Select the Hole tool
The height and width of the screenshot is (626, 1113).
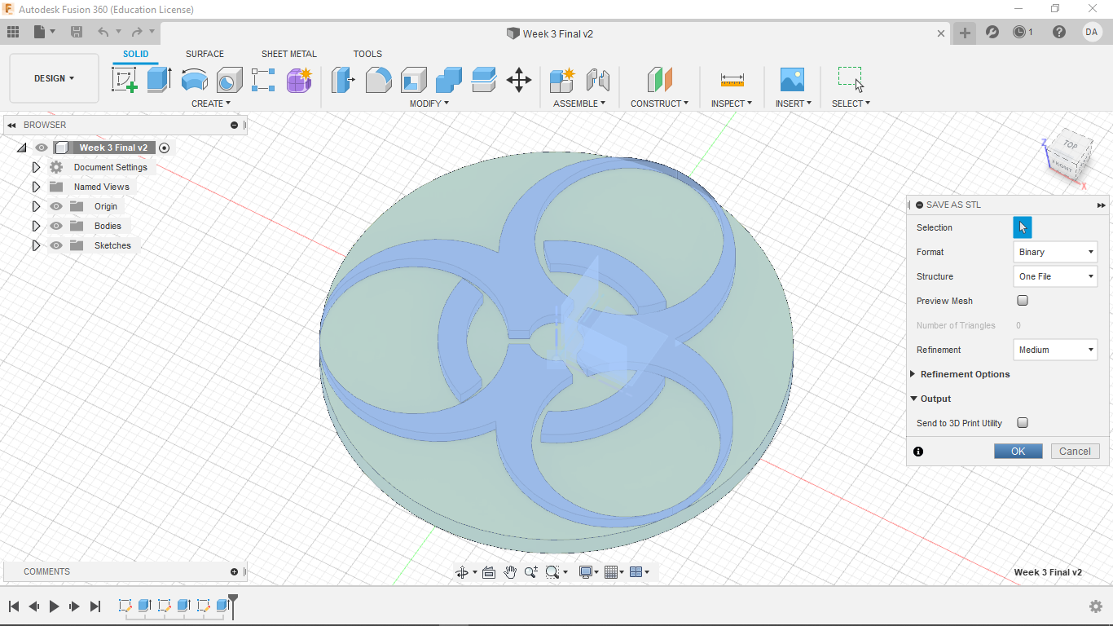click(229, 80)
